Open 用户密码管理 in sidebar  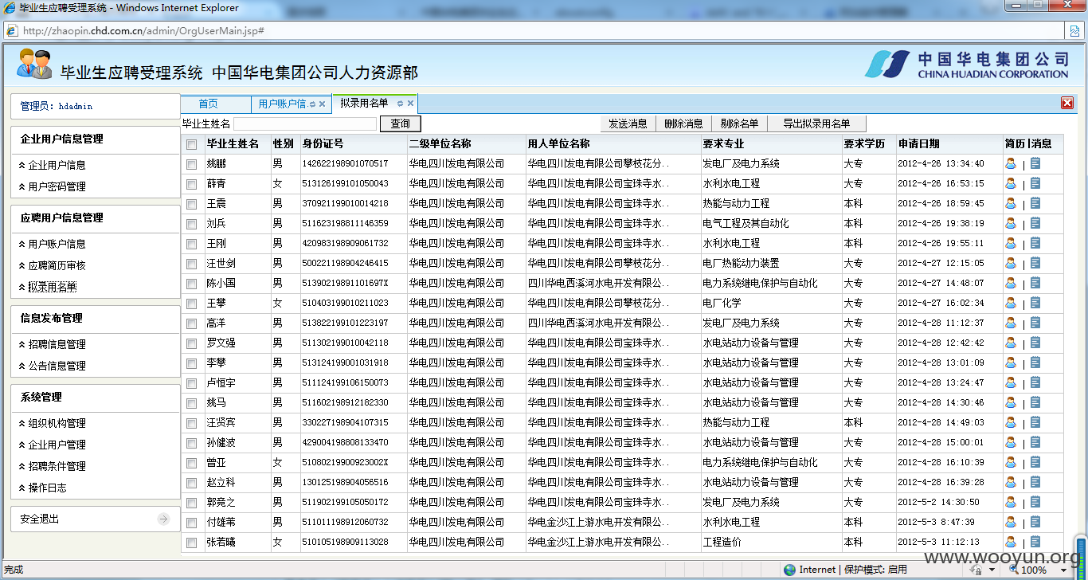pos(57,186)
